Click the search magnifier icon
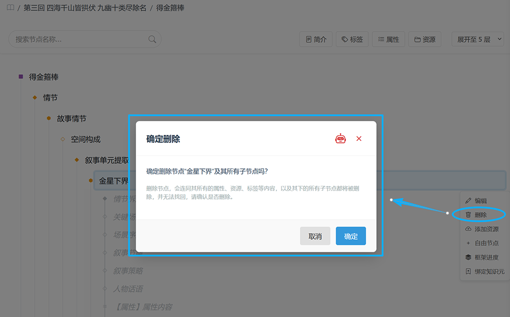Image resolution: width=510 pixels, height=317 pixels. coord(152,39)
